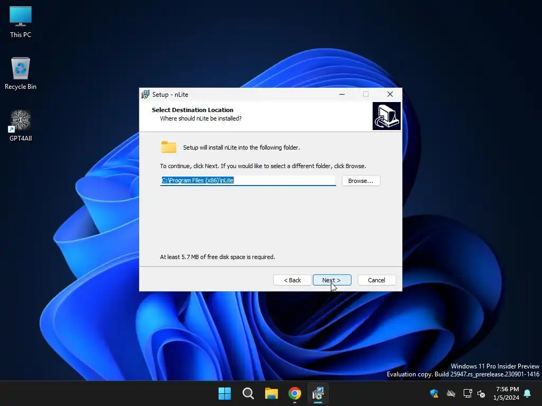Screen dimensions: 542x406
Task: Click Next to continue installation
Action: 332,280
